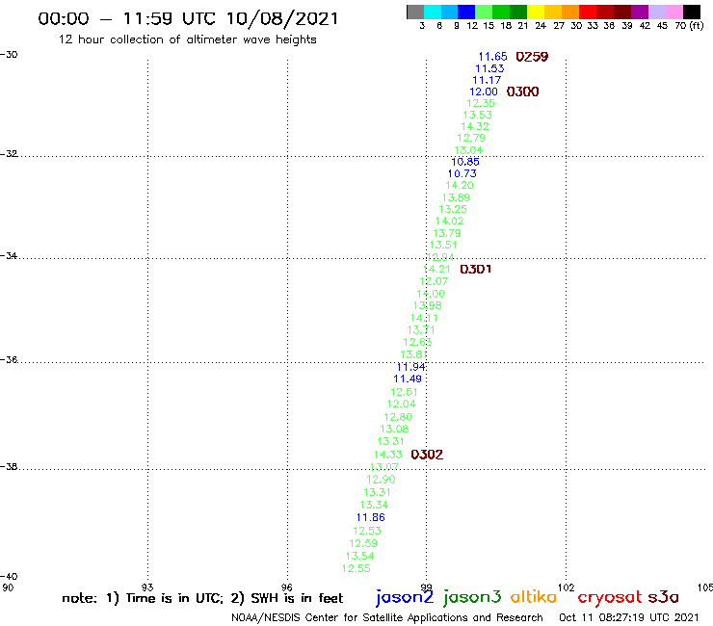Screen dimensions: 713x626
Task: Click the wave height value 14.32
Action: [x=475, y=126]
